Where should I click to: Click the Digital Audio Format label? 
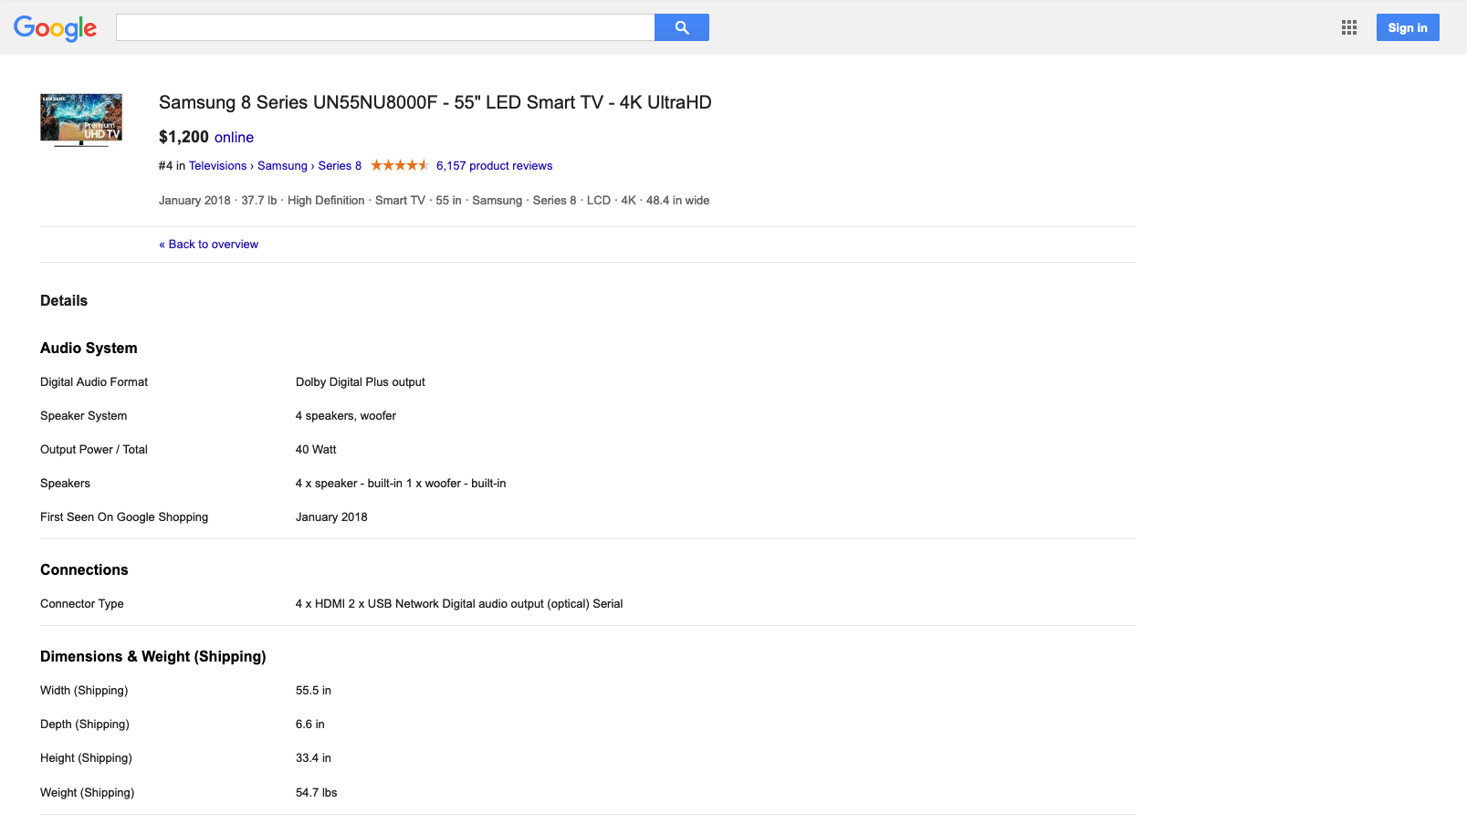tap(94, 381)
